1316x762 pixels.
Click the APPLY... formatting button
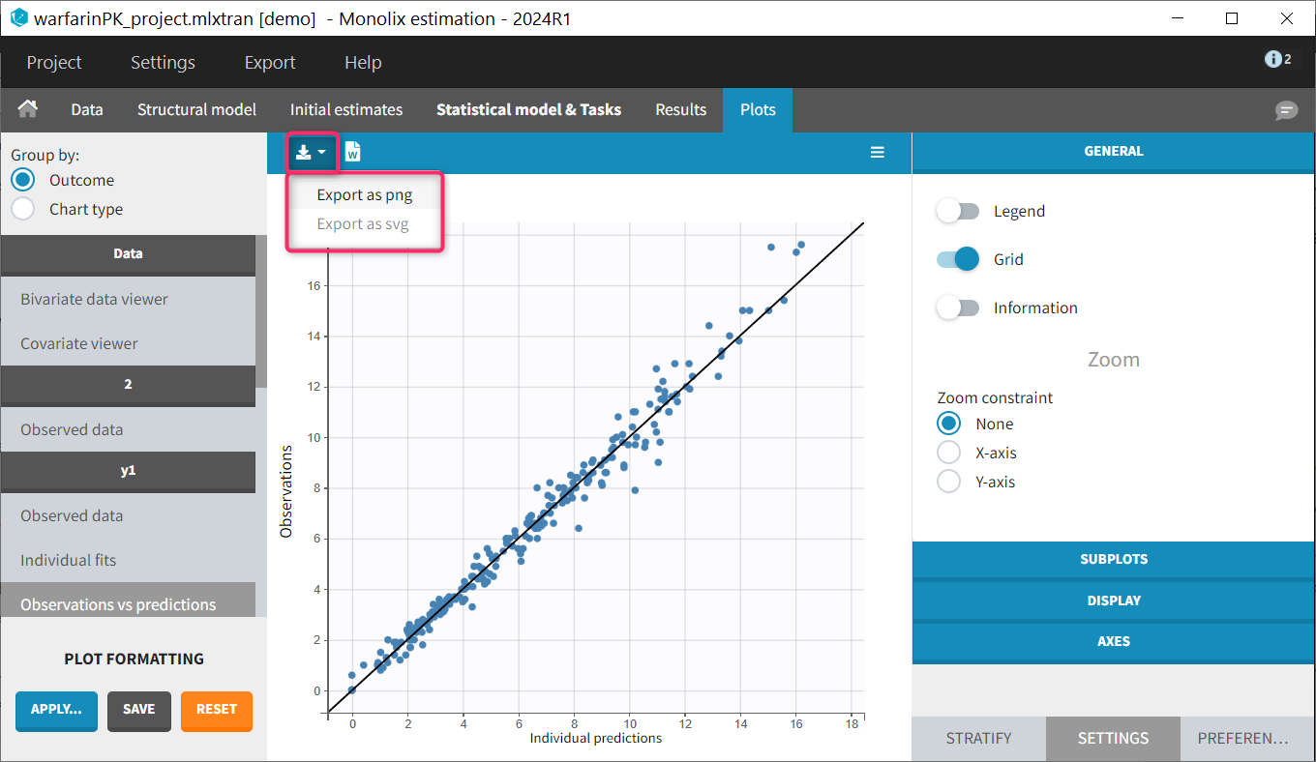pyautogui.click(x=56, y=709)
